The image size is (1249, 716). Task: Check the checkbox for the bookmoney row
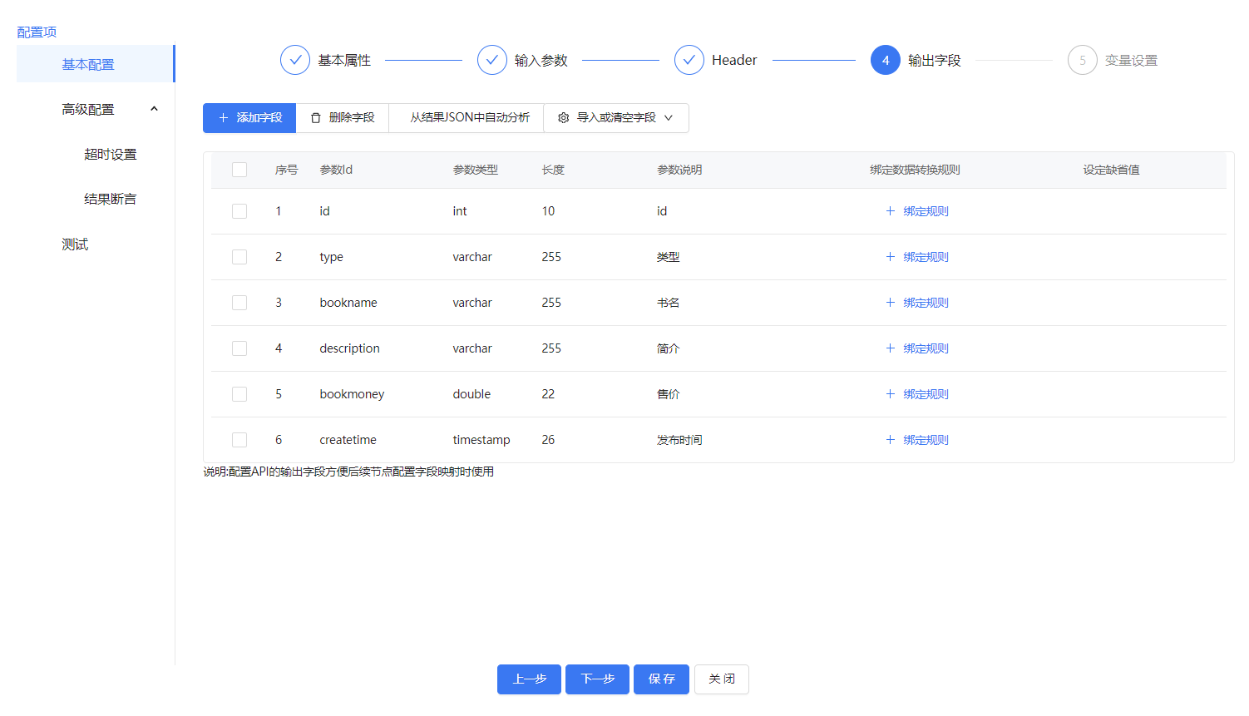pos(239,394)
